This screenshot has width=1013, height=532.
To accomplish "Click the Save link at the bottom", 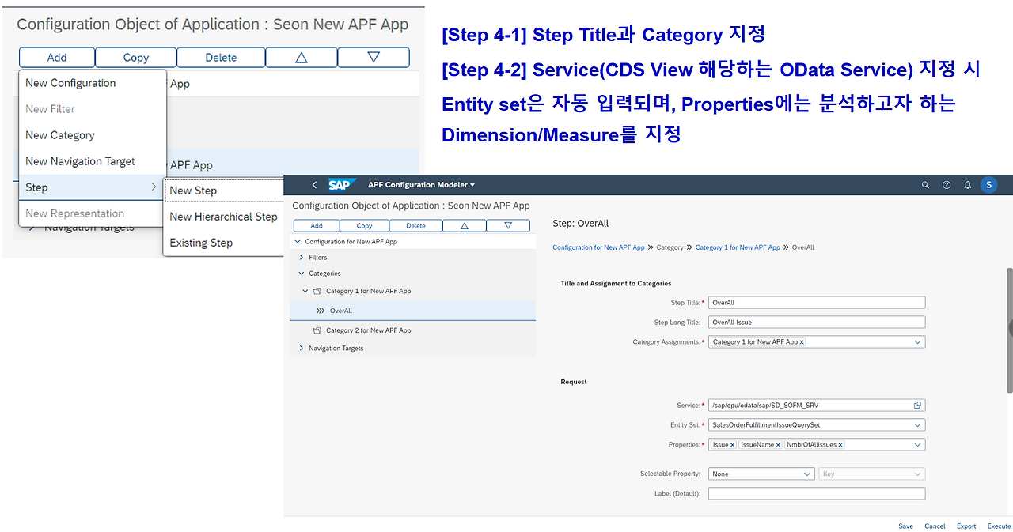I will click(905, 526).
